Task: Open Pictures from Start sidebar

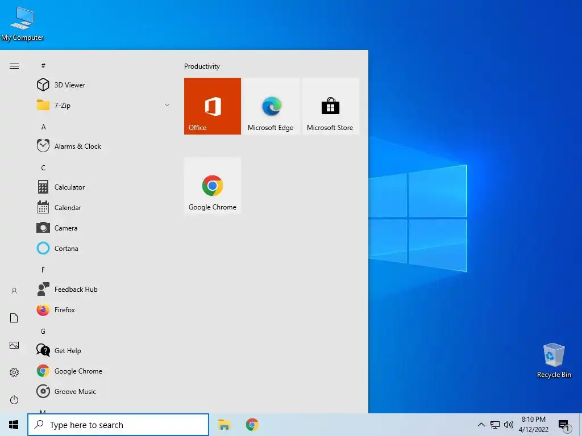Action: (x=14, y=345)
